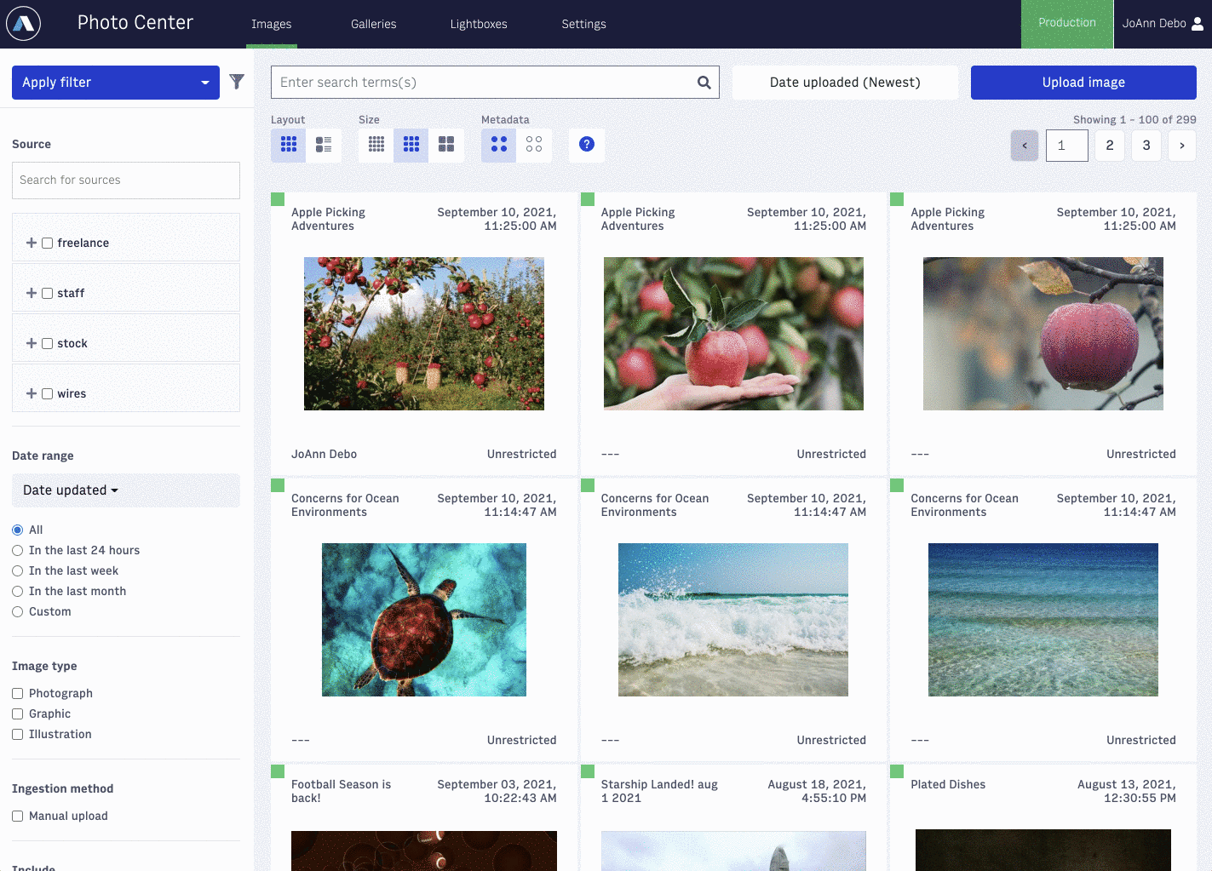Click the search magnifier icon
1212x871 pixels.
[x=704, y=83]
